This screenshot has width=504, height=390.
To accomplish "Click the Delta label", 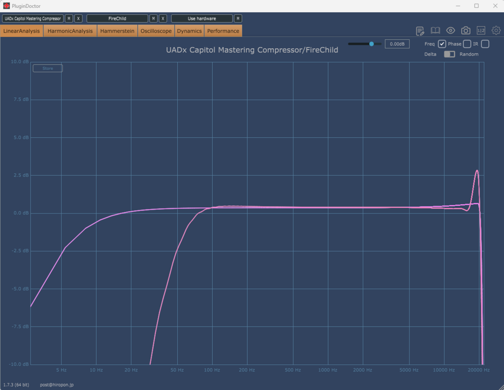I will point(430,54).
